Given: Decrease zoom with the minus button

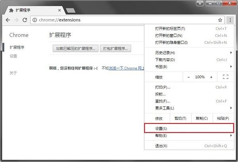Looking at the screenshot, I should click(x=188, y=77).
